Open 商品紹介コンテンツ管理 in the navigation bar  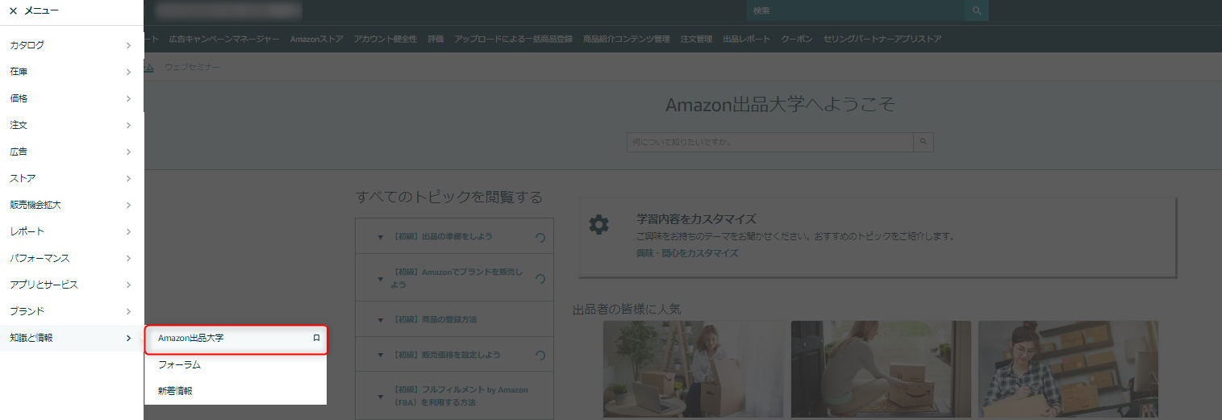click(x=627, y=39)
